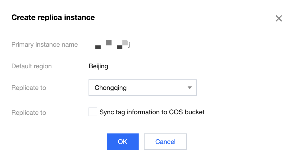
Task: Enable Sync tag information checkbox
Action: [93, 112]
